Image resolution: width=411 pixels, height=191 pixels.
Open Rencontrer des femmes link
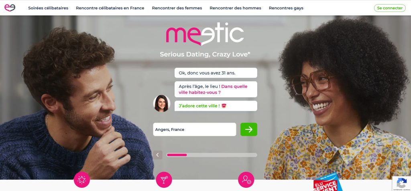pyautogui.click(x=177, y=8)
